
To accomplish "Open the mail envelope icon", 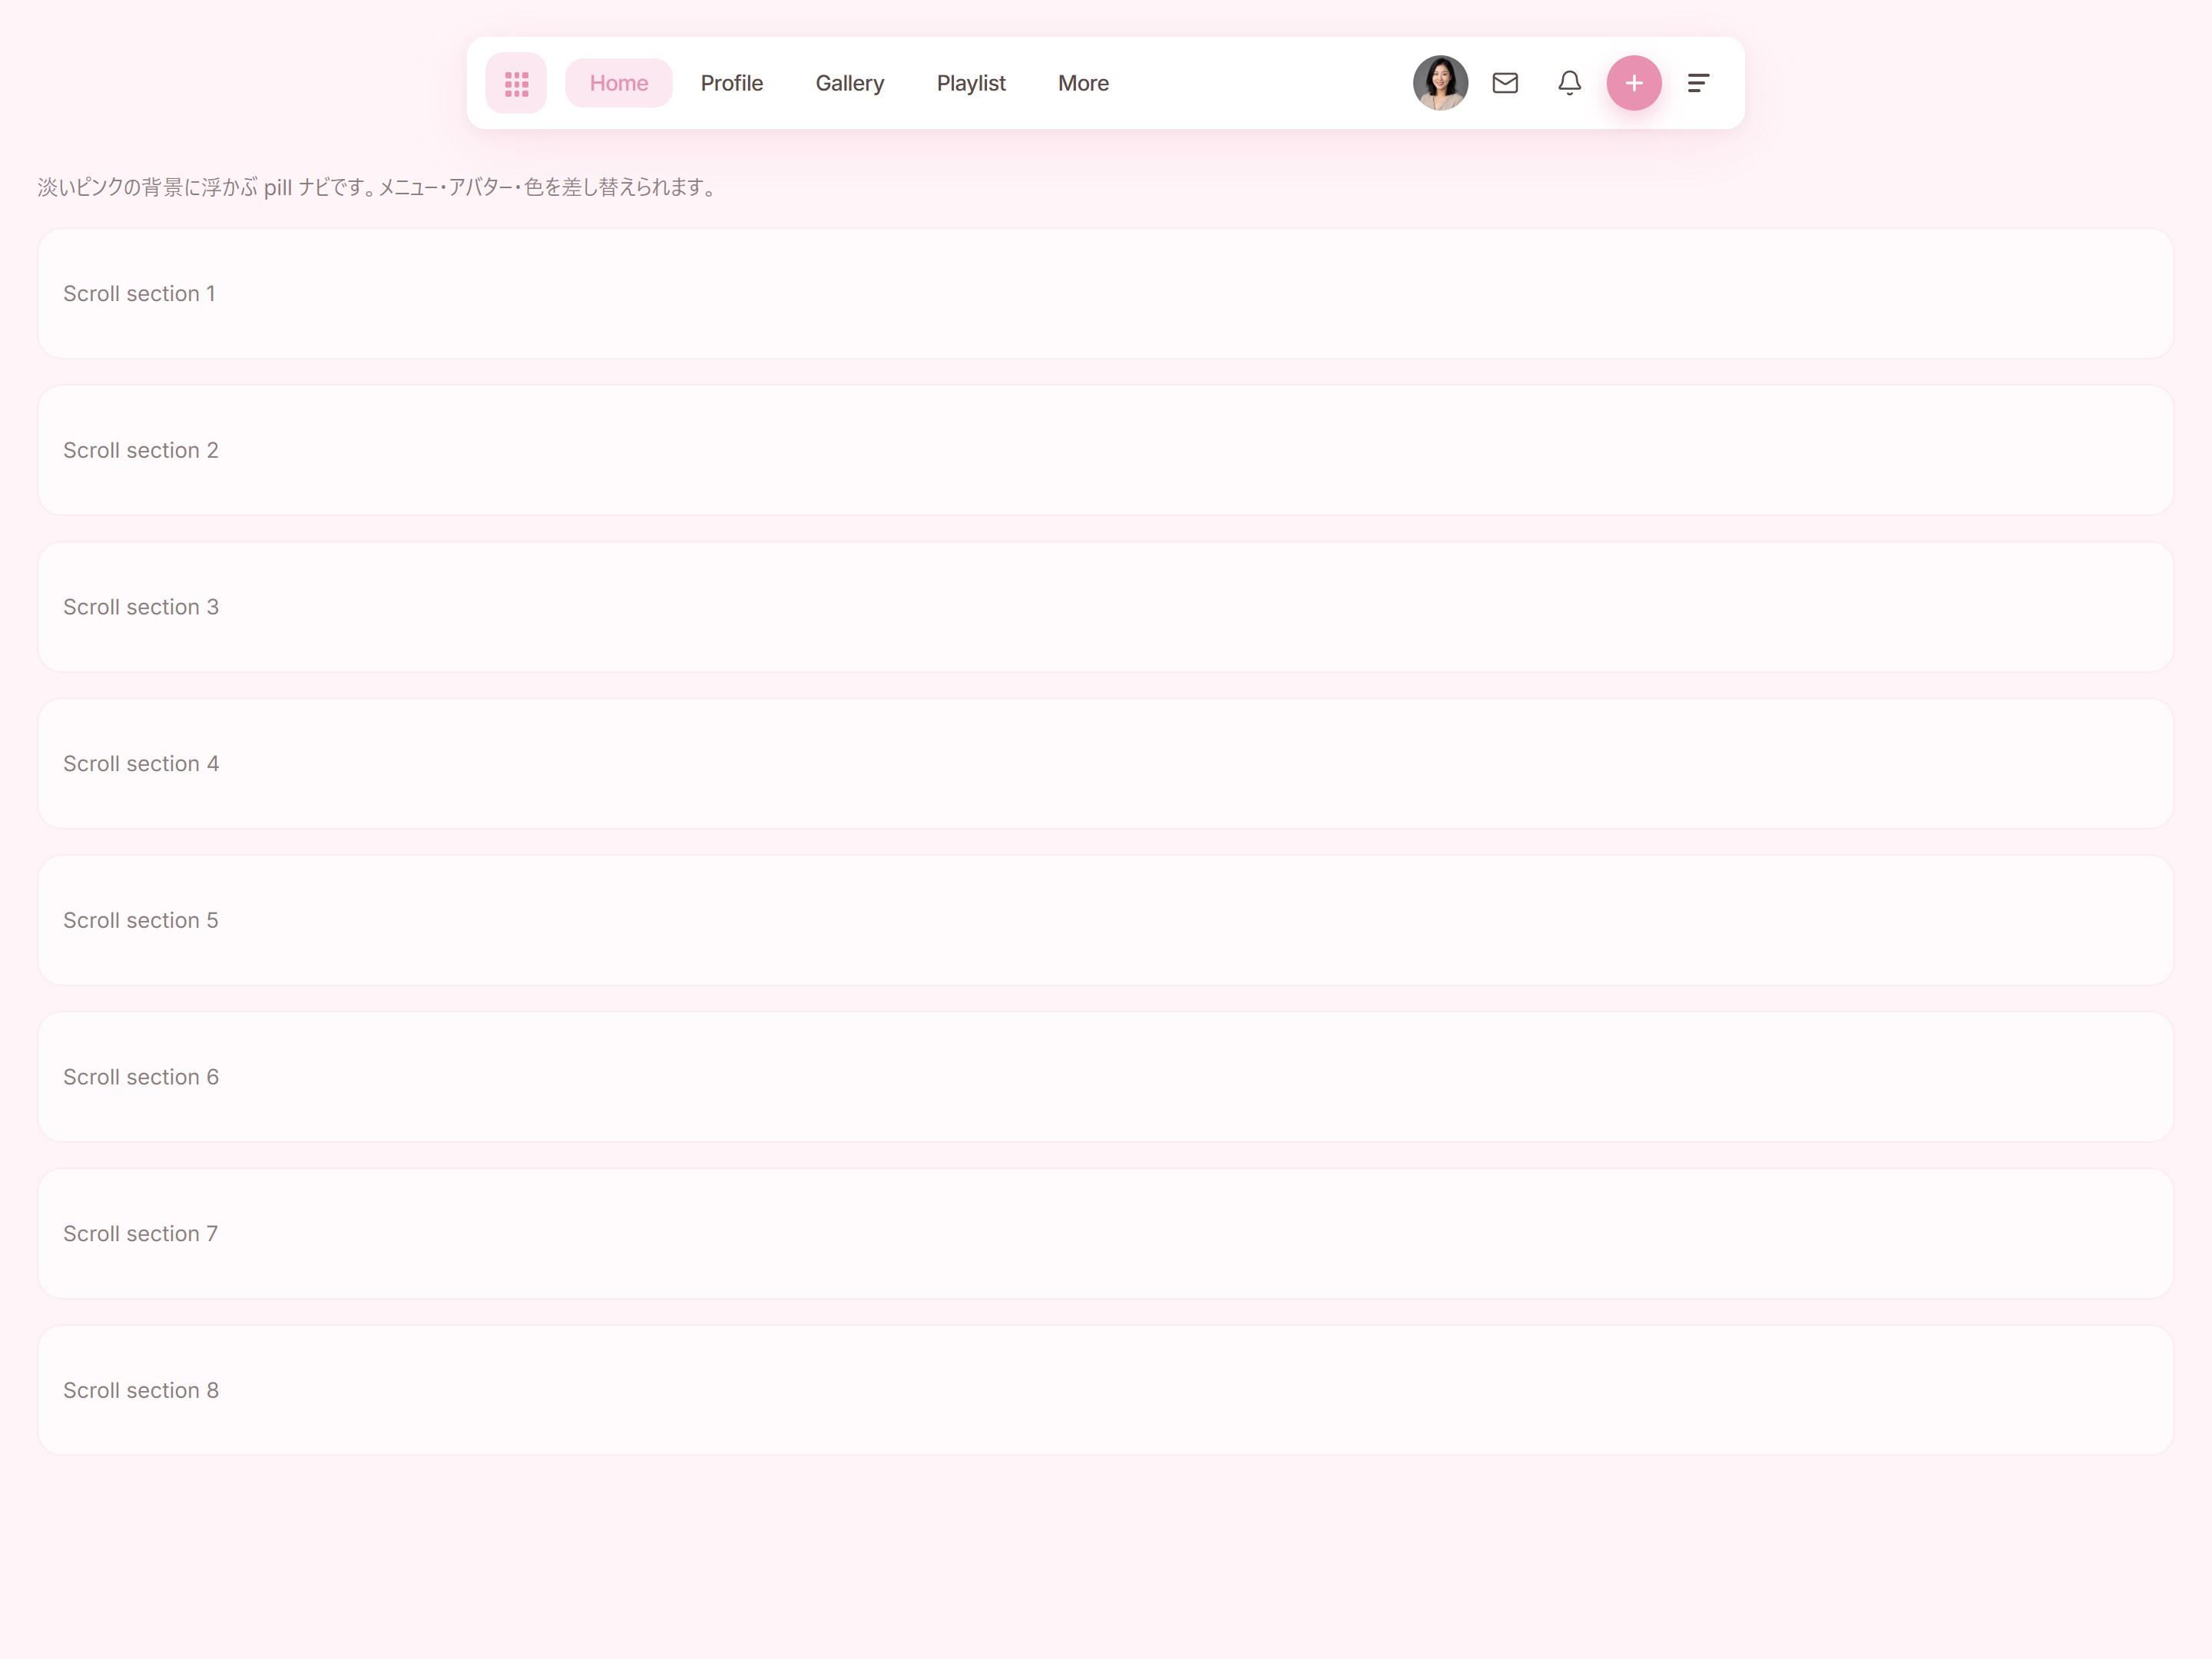I will (1505, 83).
